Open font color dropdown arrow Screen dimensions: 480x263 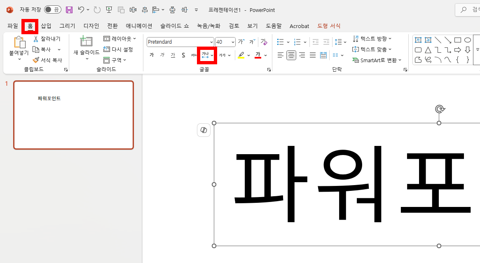pos(265,55)
